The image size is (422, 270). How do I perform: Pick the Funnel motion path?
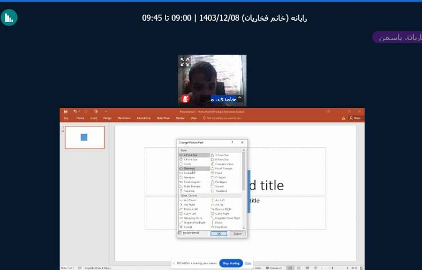click(187, 227)
